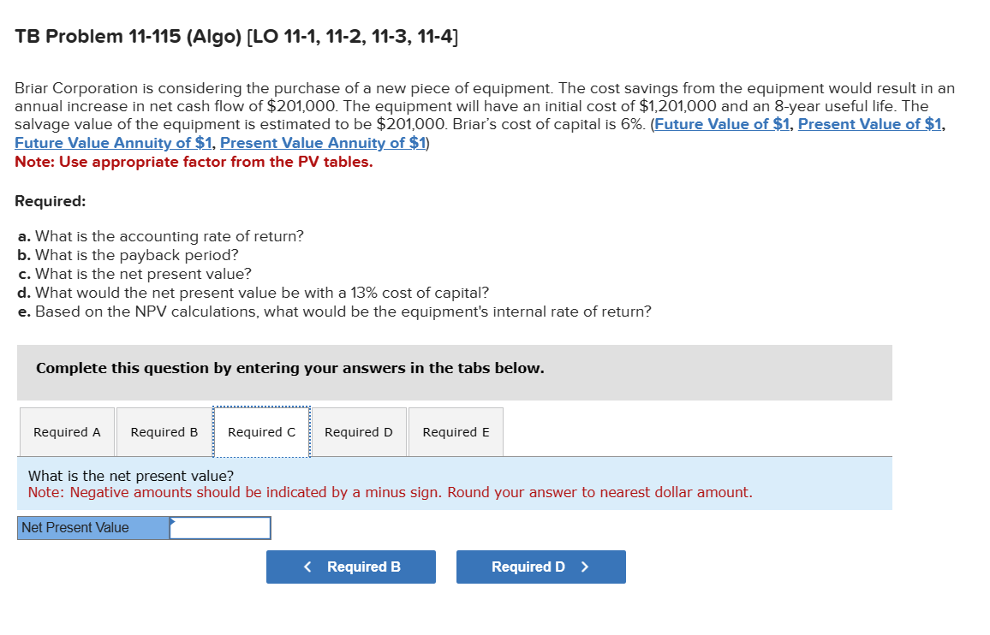990x635 pixels.
Task: Click the TB Problem 11-115 title
Action: [x=236, y=36]
